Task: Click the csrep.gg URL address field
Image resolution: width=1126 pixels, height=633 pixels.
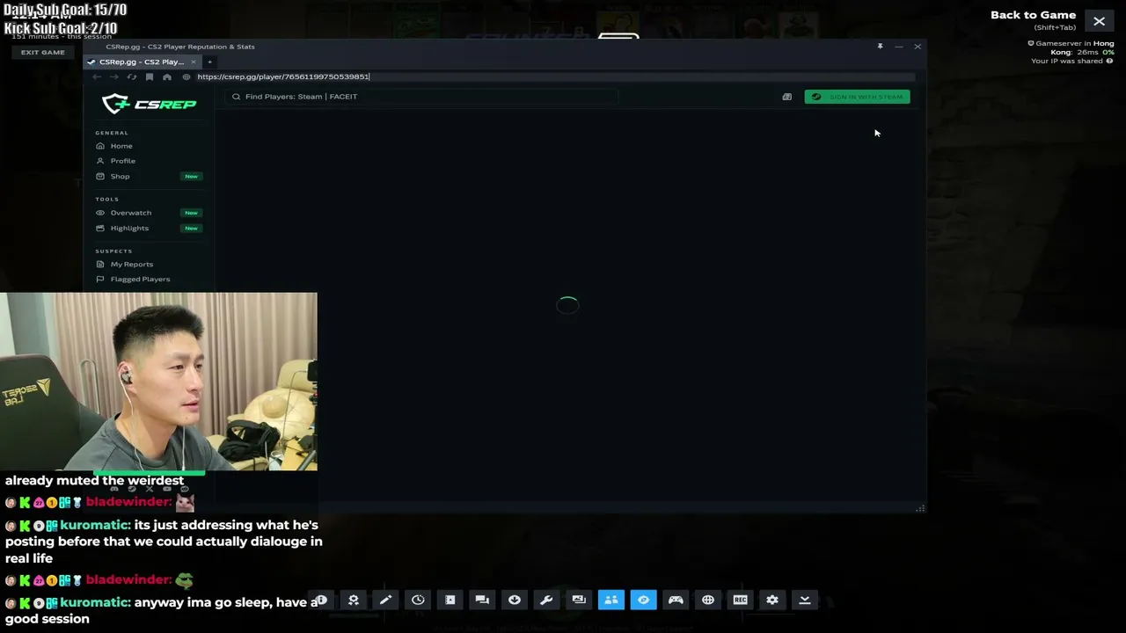Action: tap(554, 76)
